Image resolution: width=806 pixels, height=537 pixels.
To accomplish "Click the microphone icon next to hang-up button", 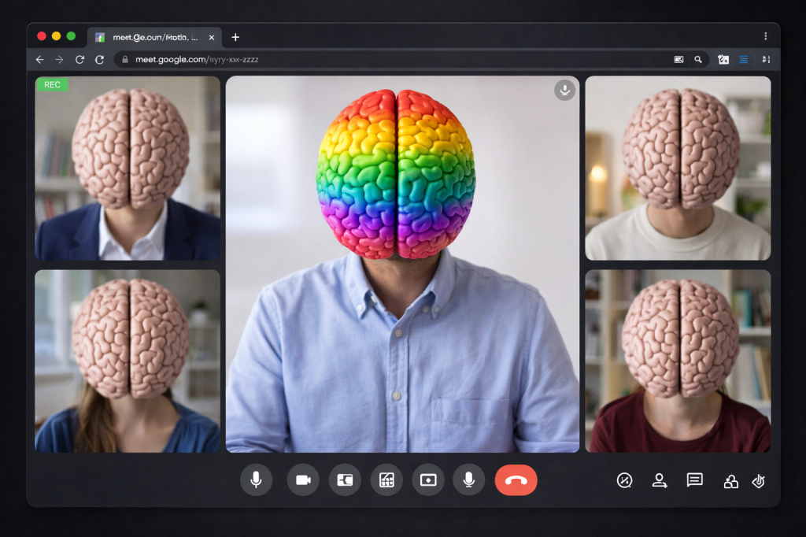I will point(469,480).
